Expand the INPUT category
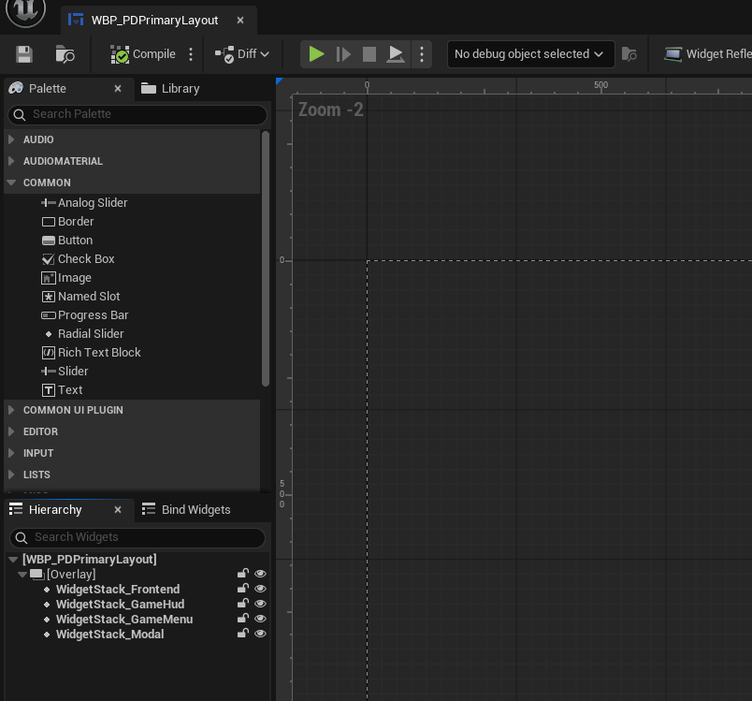Image resolution: width=752 pixels, height=701 pixels. (x=11, y=453)
